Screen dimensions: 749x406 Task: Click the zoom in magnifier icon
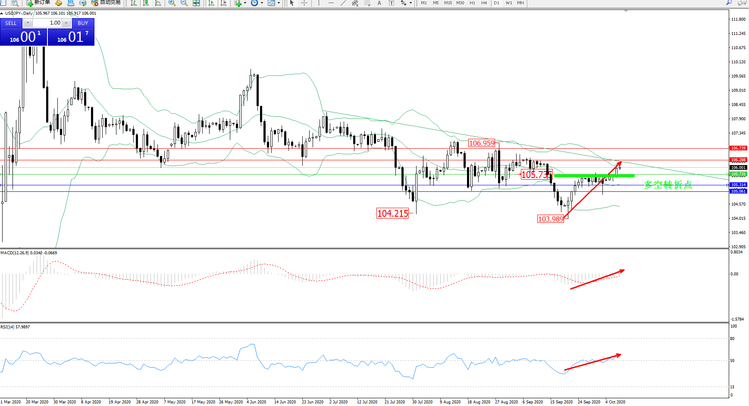pos(172,3)
